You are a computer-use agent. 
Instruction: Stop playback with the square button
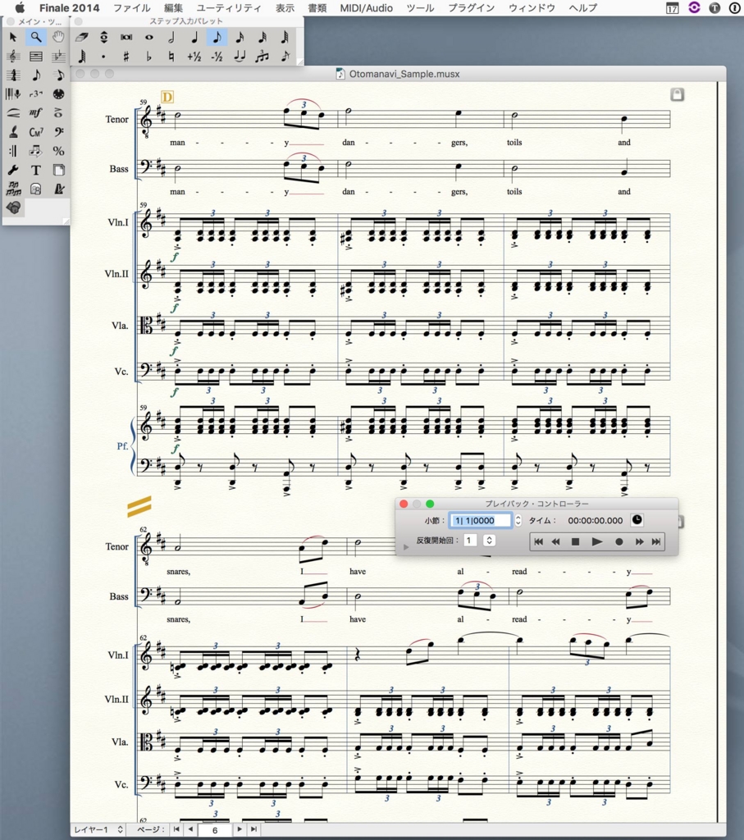[575, 541]
